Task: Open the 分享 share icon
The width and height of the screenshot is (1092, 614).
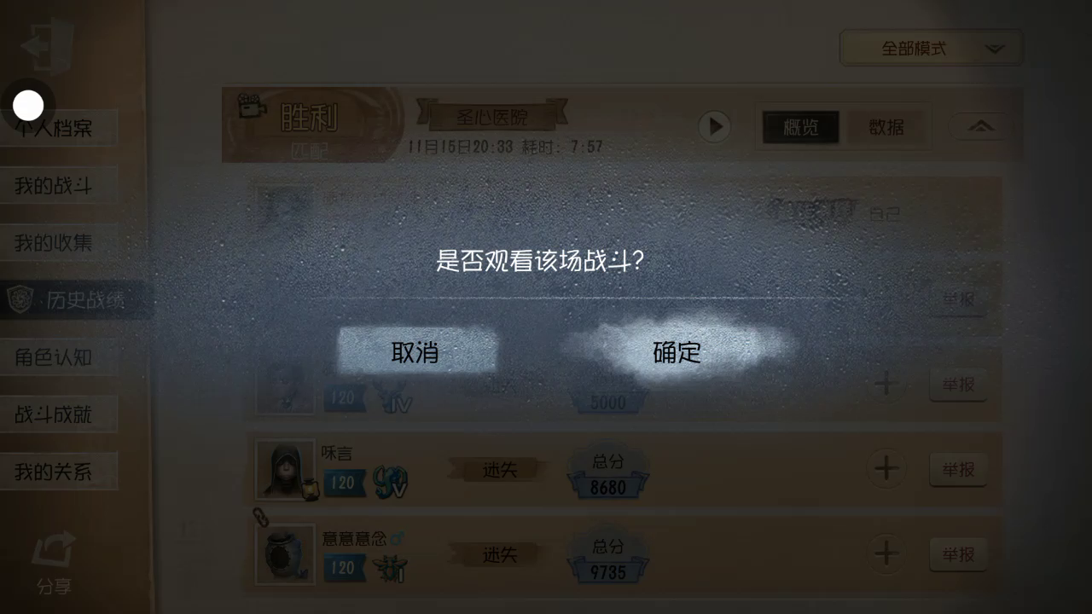Action: tap(54, 562)
